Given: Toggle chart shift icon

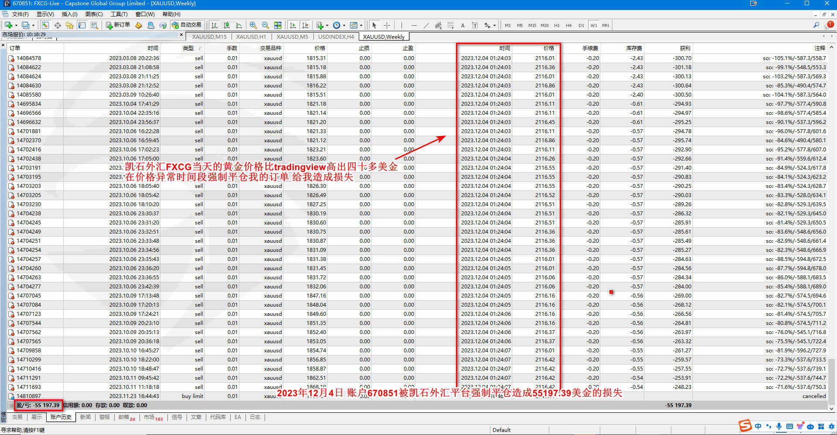Looking at the screenshot, I should point(305,25).
